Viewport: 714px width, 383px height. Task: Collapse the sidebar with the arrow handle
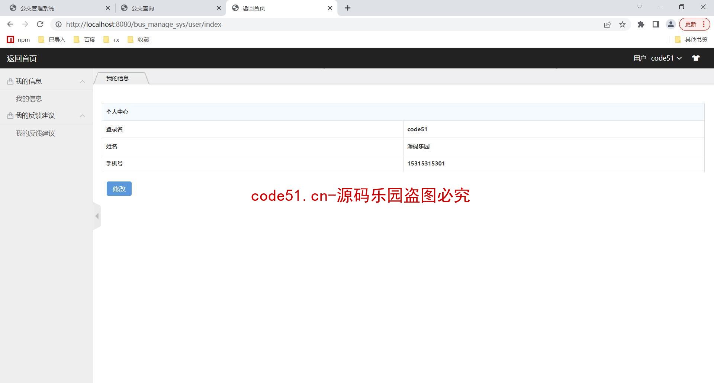[x=97, y=216]
